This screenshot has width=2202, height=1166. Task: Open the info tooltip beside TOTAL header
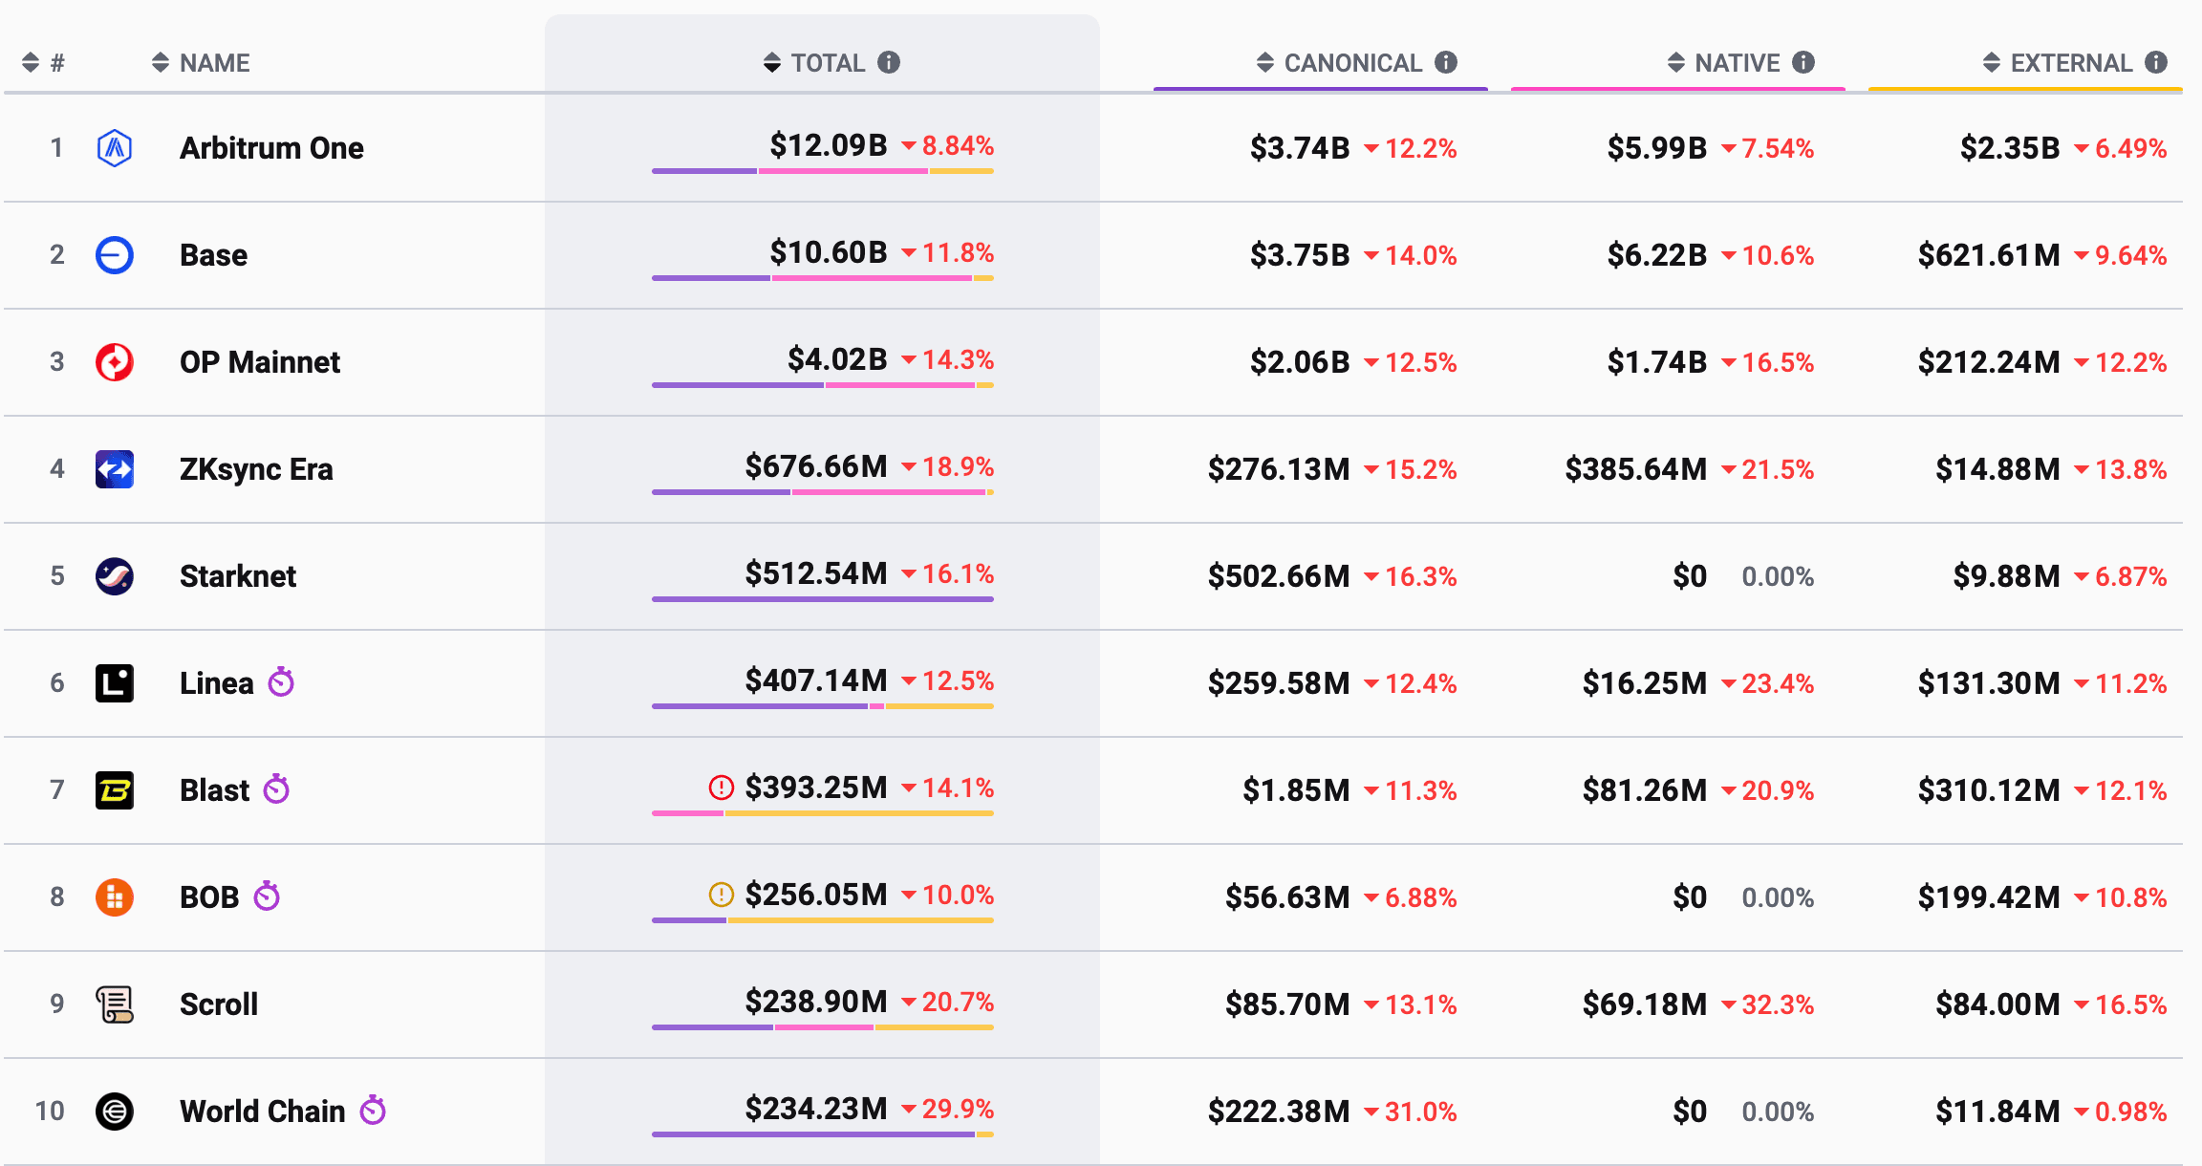tap(889, 62)
